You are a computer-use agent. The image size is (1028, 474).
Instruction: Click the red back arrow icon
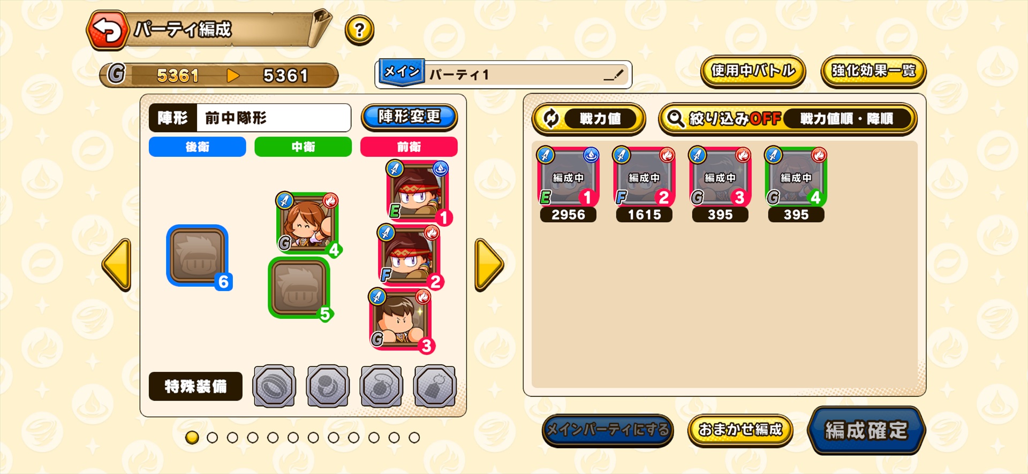point(109,31)
